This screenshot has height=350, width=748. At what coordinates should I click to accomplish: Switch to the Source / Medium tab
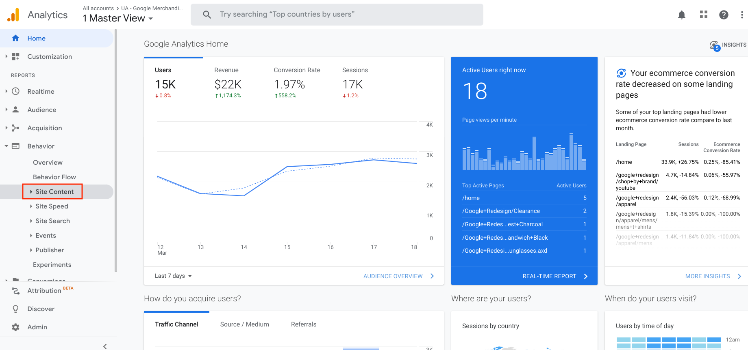(244, 324)
